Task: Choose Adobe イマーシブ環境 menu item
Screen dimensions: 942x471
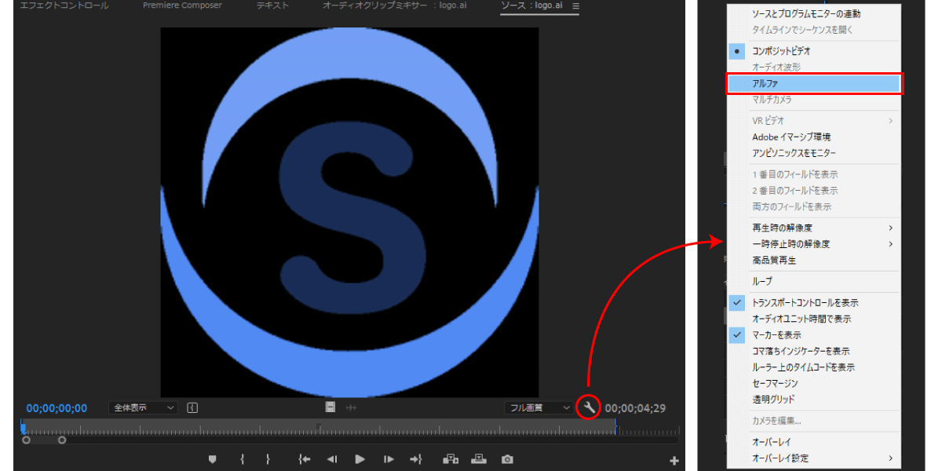Action: click(815, 137)
